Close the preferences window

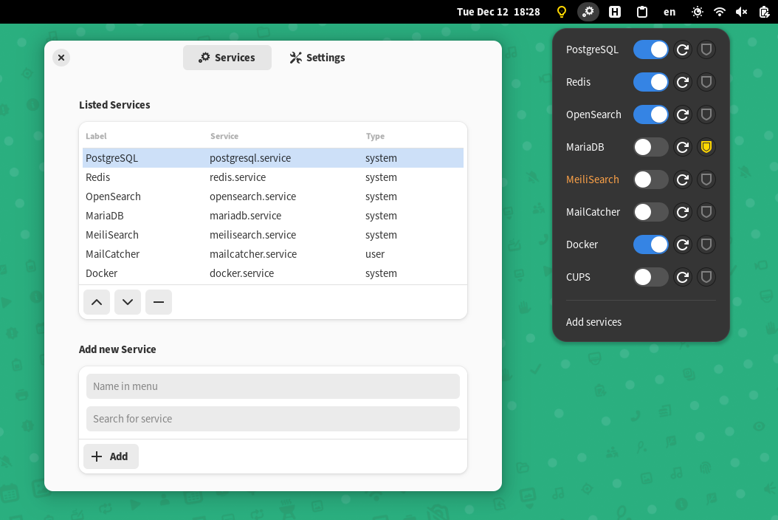pos(61,58)
